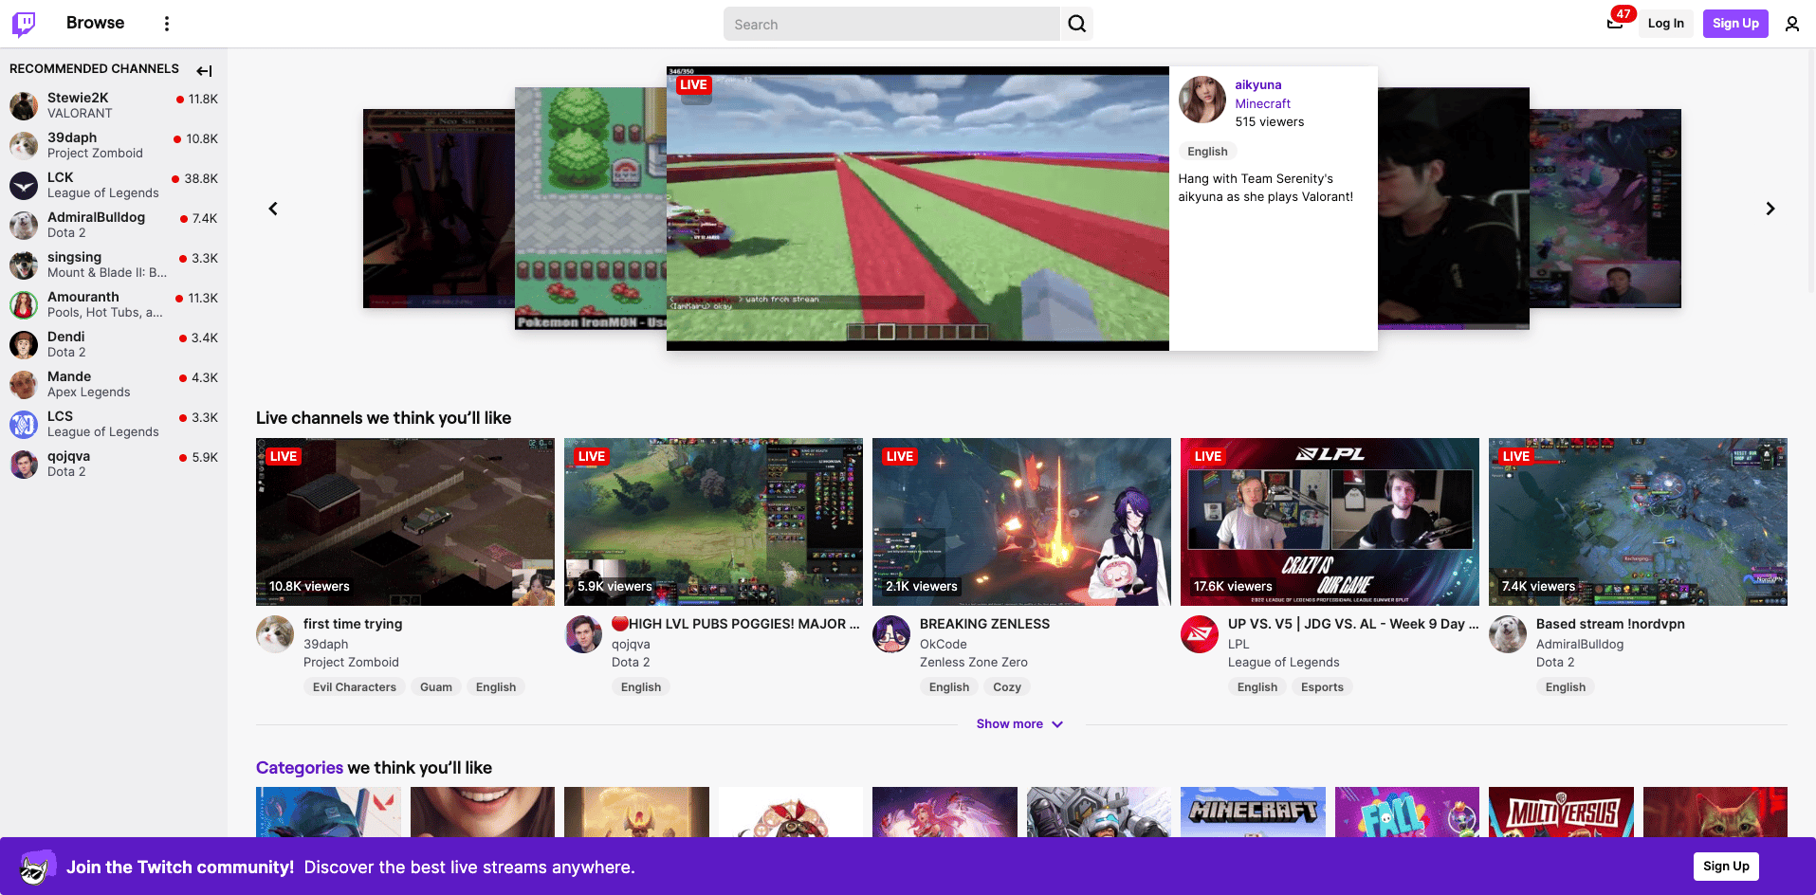Click qojqva avatar under Dota stream
This screenshot has height=895, width=1816.
coord(583,634)
